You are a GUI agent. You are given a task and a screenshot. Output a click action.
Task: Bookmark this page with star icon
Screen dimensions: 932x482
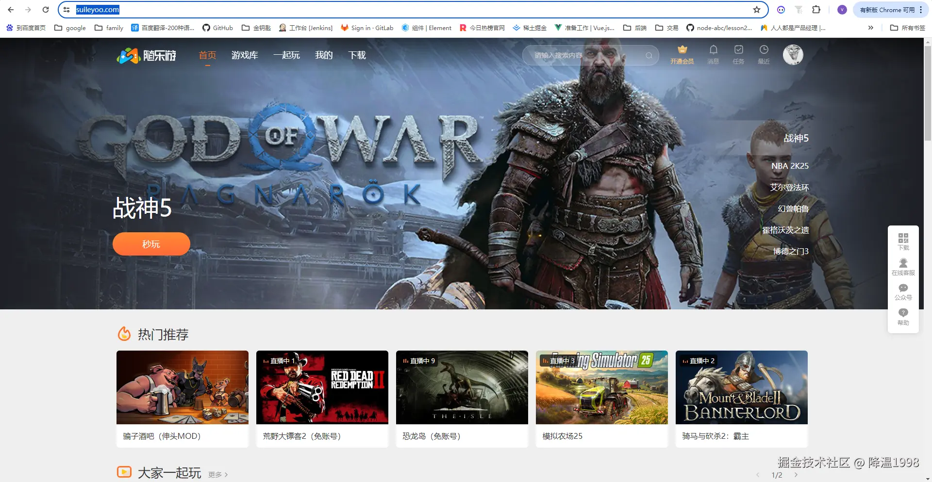point(756,10)
